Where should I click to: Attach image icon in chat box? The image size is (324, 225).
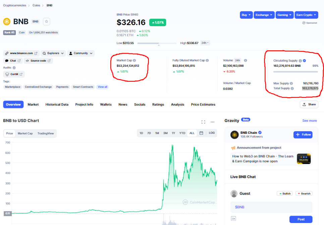[233, 218]
